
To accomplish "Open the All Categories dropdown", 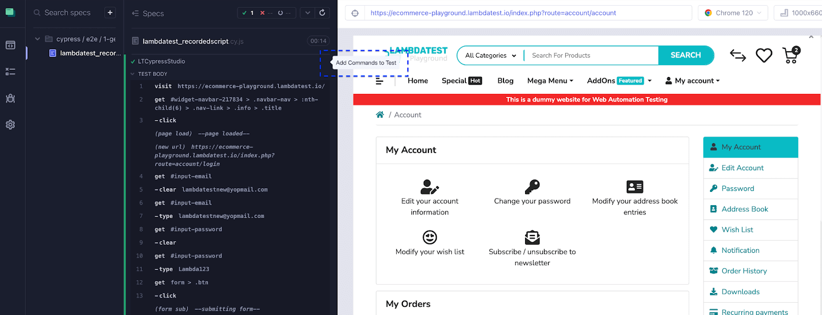I will pos(490,55).
